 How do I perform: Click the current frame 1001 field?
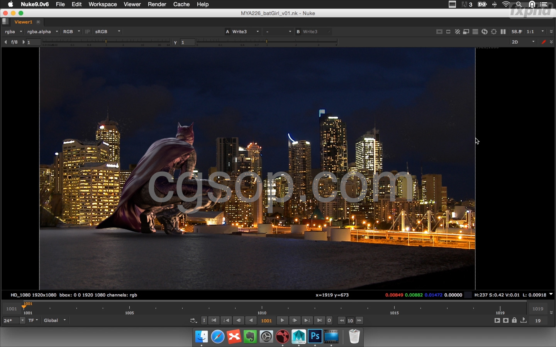[x=267, y=320]
